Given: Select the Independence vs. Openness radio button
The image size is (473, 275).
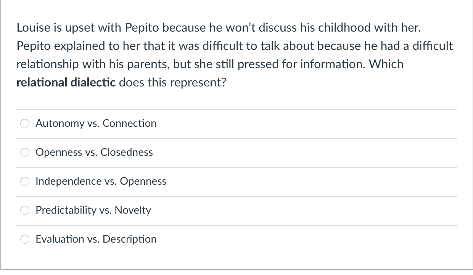Looking at the screenshot, I should [x=25, y=181].
